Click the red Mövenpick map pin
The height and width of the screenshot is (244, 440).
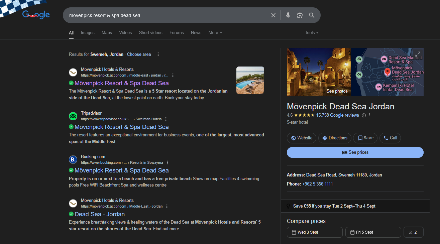(388, 72)
